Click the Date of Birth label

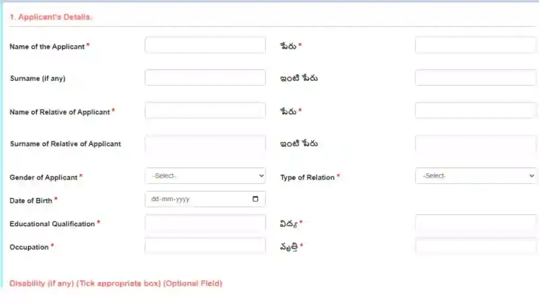point(31,200)
